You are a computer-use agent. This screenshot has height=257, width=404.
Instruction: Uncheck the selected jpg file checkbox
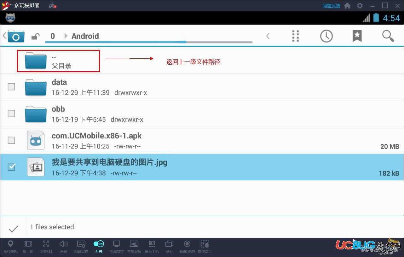pos(11,167)
